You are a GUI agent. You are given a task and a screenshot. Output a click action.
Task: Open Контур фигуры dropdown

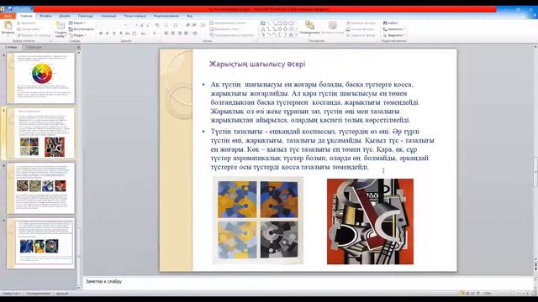click(361, 29)
